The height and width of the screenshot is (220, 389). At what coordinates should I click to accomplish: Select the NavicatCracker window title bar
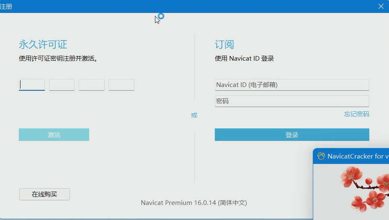(x=351, y=156)
